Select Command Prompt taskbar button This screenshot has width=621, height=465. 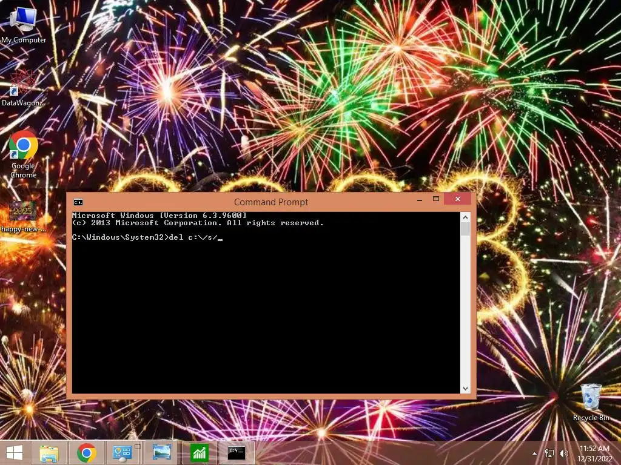237,453
